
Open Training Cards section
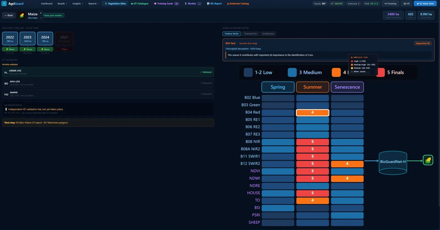tap(166, 4)
